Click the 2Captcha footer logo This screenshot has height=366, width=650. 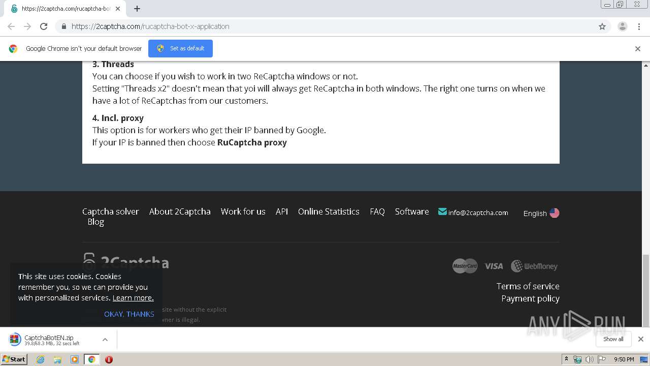[125, 262]
